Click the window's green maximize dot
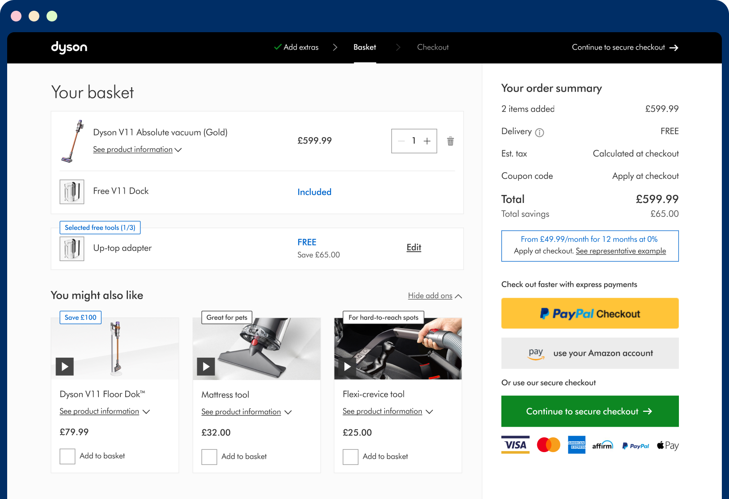 pos(52,16)
